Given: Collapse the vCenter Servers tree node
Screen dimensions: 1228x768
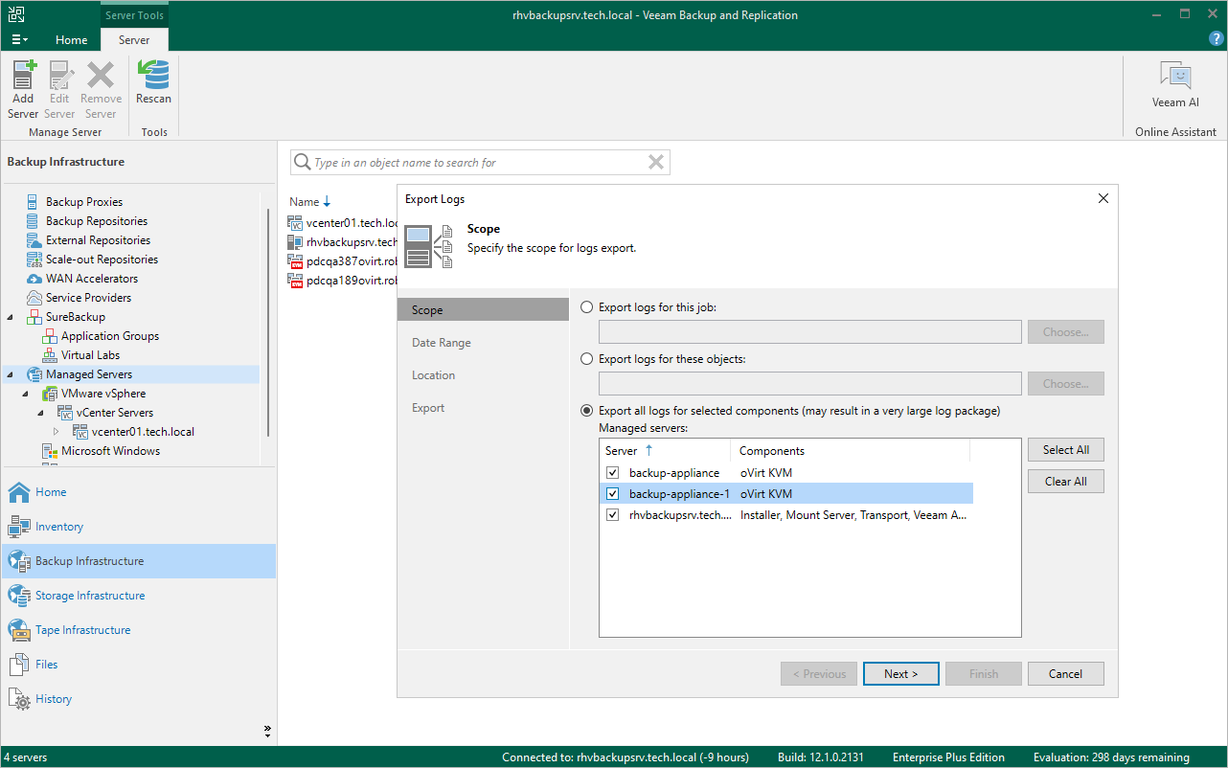Looking at the screenshot, I should pos(41,413).
